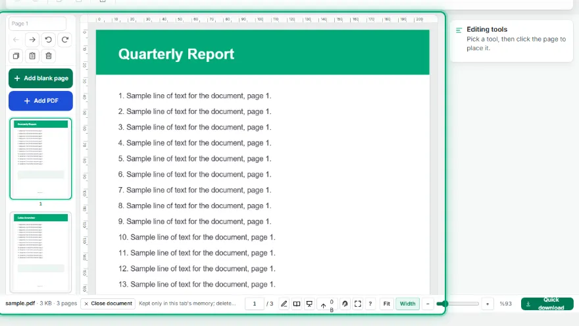
Task: Open help question mark
Action: (370, 304)
